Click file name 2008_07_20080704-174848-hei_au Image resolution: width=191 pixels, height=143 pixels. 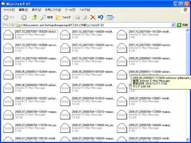click(93, 125)
